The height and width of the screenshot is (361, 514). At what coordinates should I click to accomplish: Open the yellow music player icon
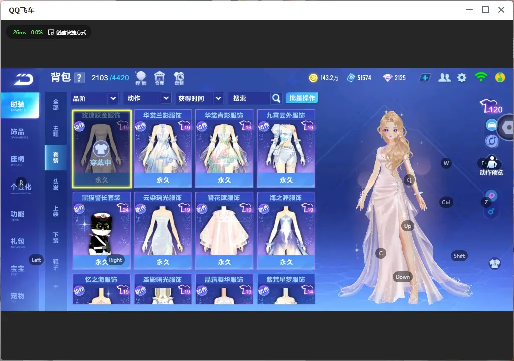click(500, 77)
